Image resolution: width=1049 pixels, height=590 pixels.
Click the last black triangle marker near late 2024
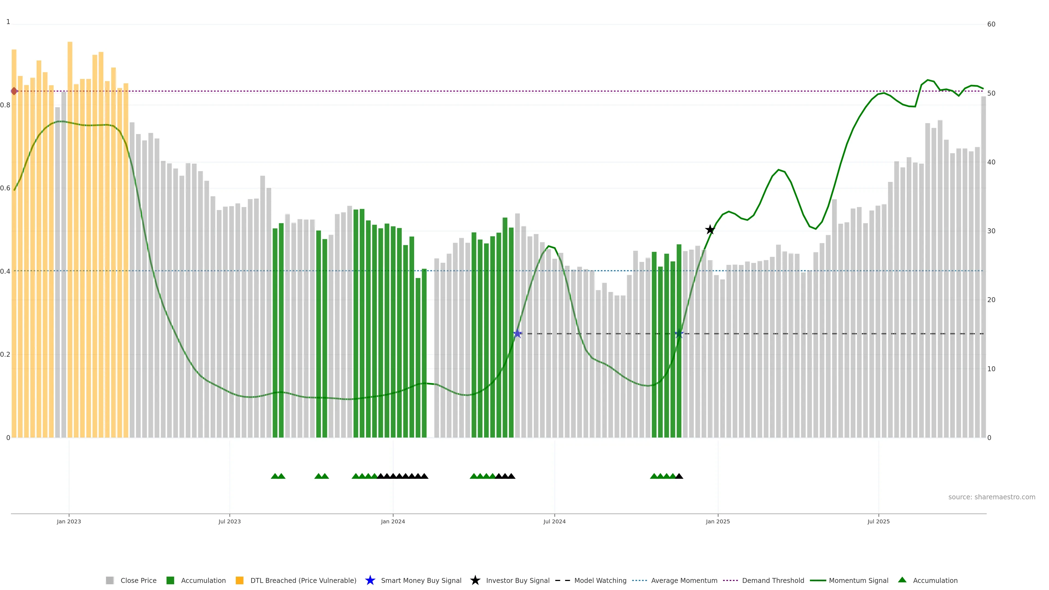click(x=679, y=476)
